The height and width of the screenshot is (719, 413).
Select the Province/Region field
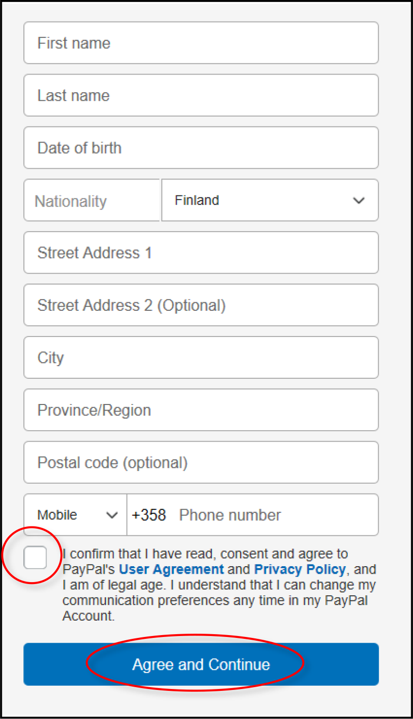[201, 411]
